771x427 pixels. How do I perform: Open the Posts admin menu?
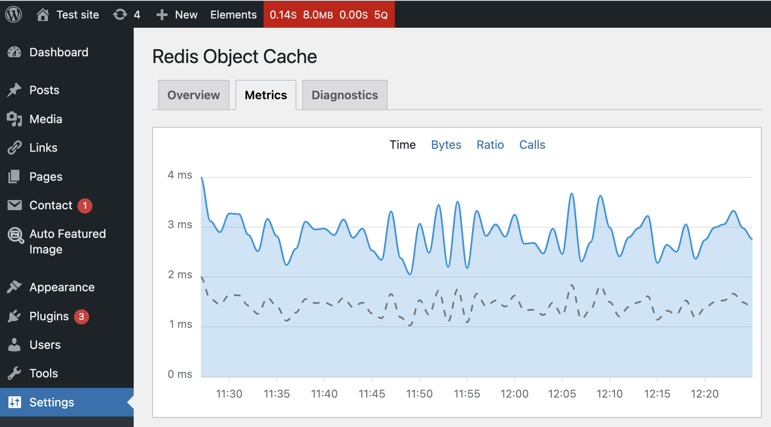coord(44,90)
